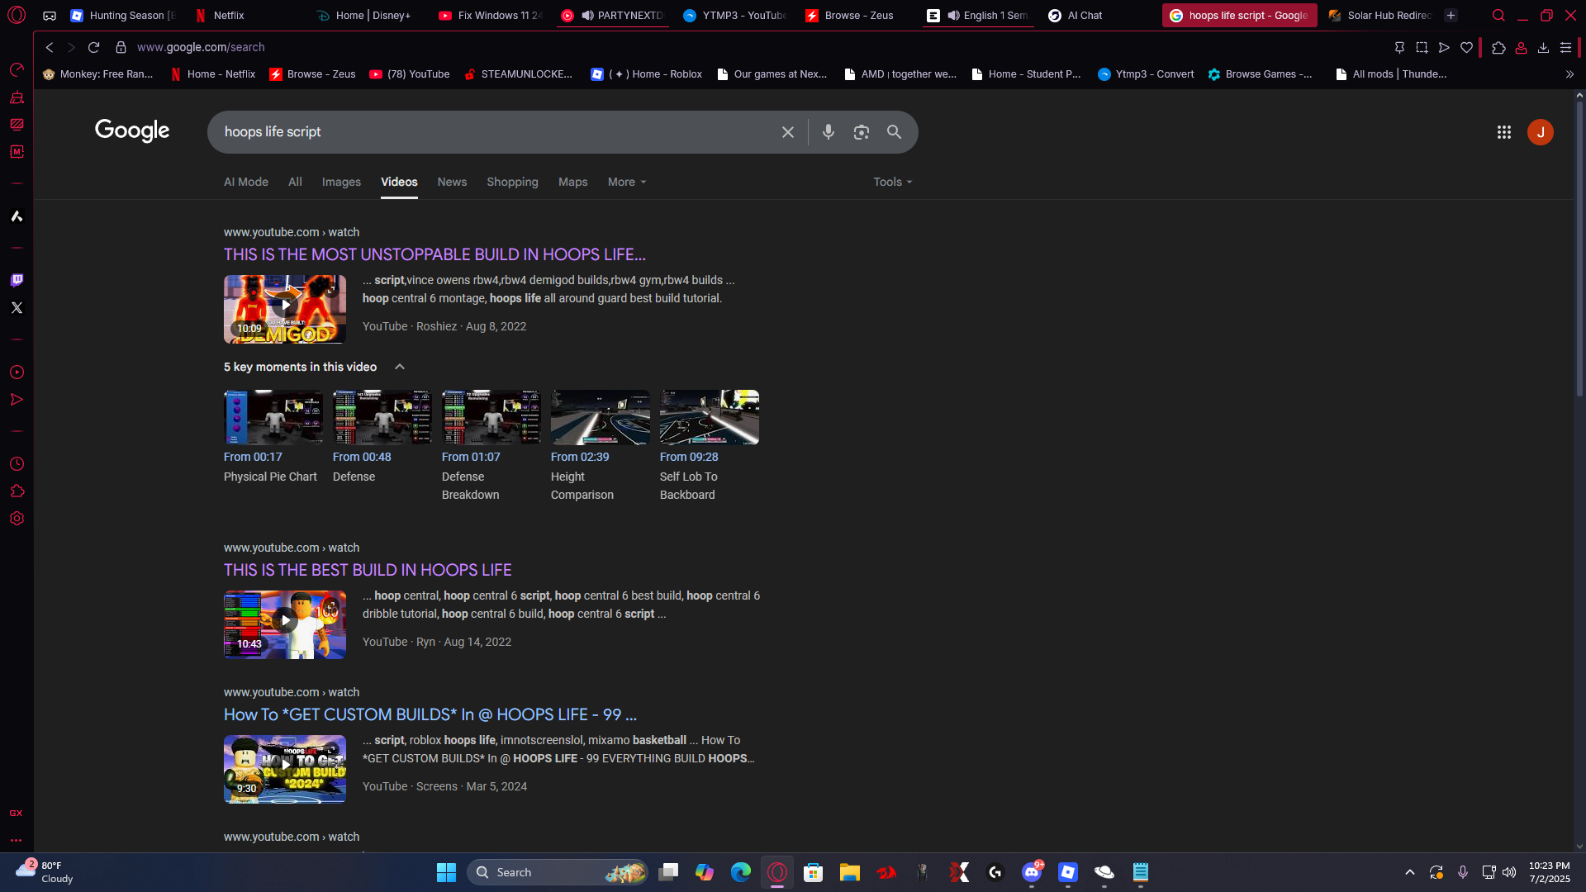Open the 'Ytmp3 - Convert' bookmark

pos(1146,74)
